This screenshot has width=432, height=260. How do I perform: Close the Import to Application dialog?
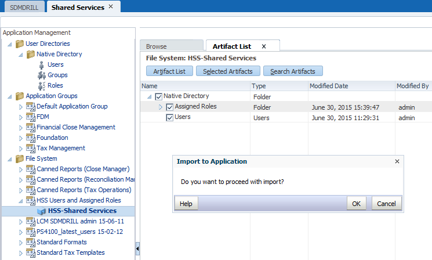pos(397,161)
